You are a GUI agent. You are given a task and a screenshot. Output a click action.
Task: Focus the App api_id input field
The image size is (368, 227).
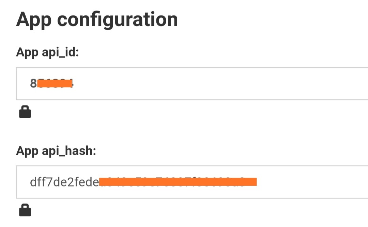[191, 83]
